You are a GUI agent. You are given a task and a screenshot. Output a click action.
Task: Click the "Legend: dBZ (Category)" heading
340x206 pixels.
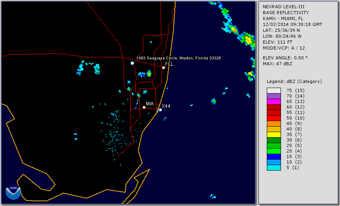coord(294,82)
